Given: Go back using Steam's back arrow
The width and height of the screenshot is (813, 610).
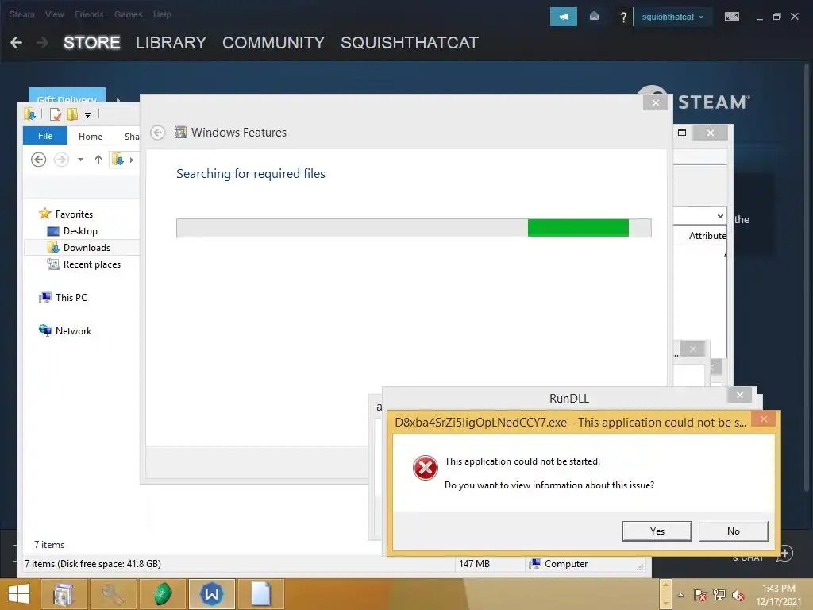Looking at the screenshot, I should click(x=16, y=43).
